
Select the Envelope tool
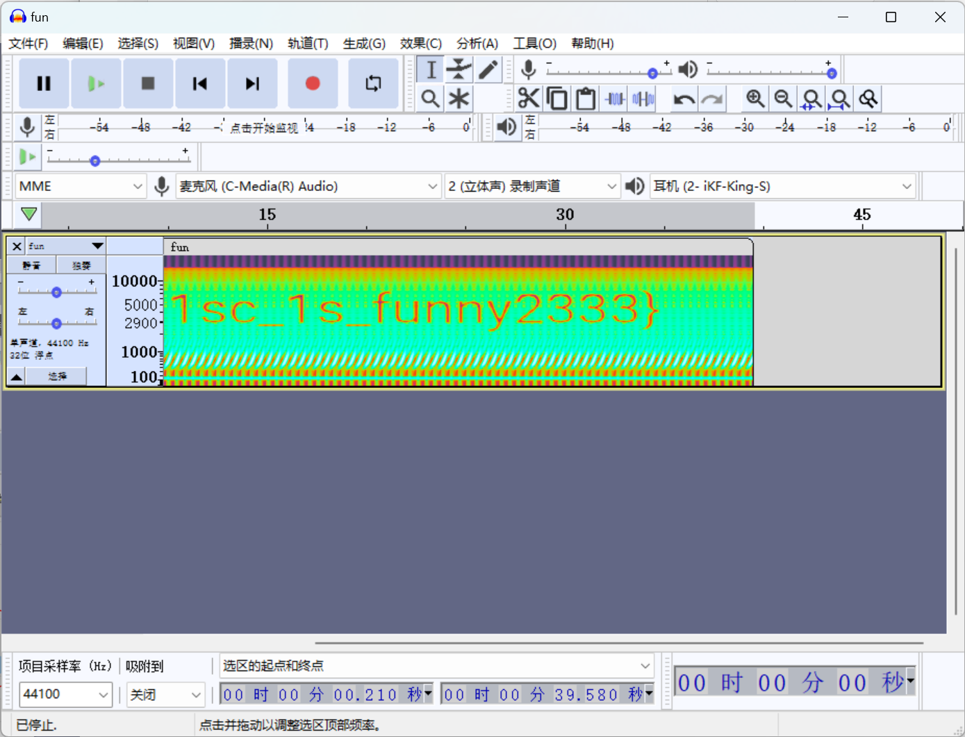[459, 69]
